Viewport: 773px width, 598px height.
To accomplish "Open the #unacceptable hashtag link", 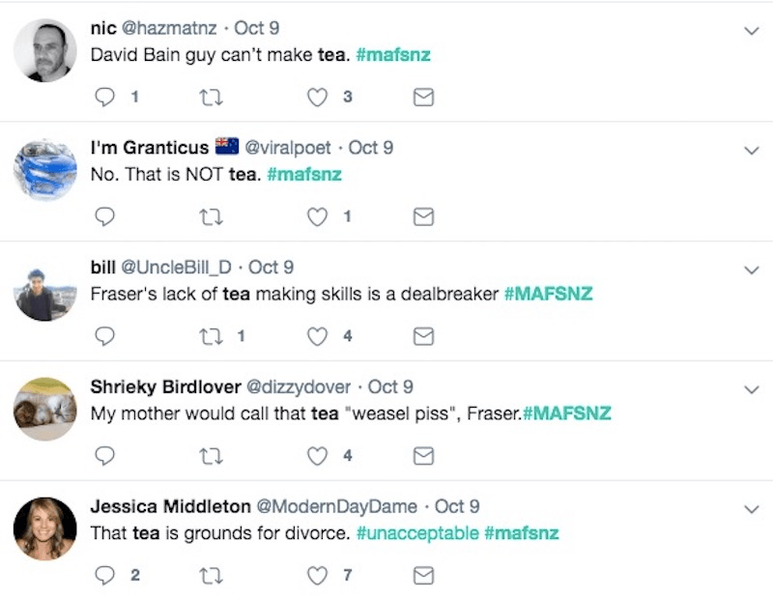I will pyautogui.click(x=415, y=533).
